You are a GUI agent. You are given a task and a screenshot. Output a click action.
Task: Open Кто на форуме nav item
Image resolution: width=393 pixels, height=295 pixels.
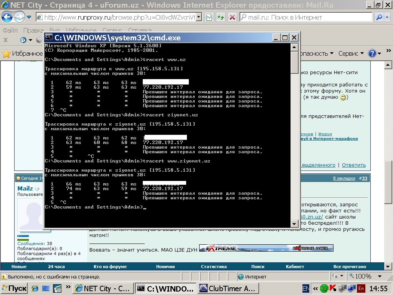110,267
